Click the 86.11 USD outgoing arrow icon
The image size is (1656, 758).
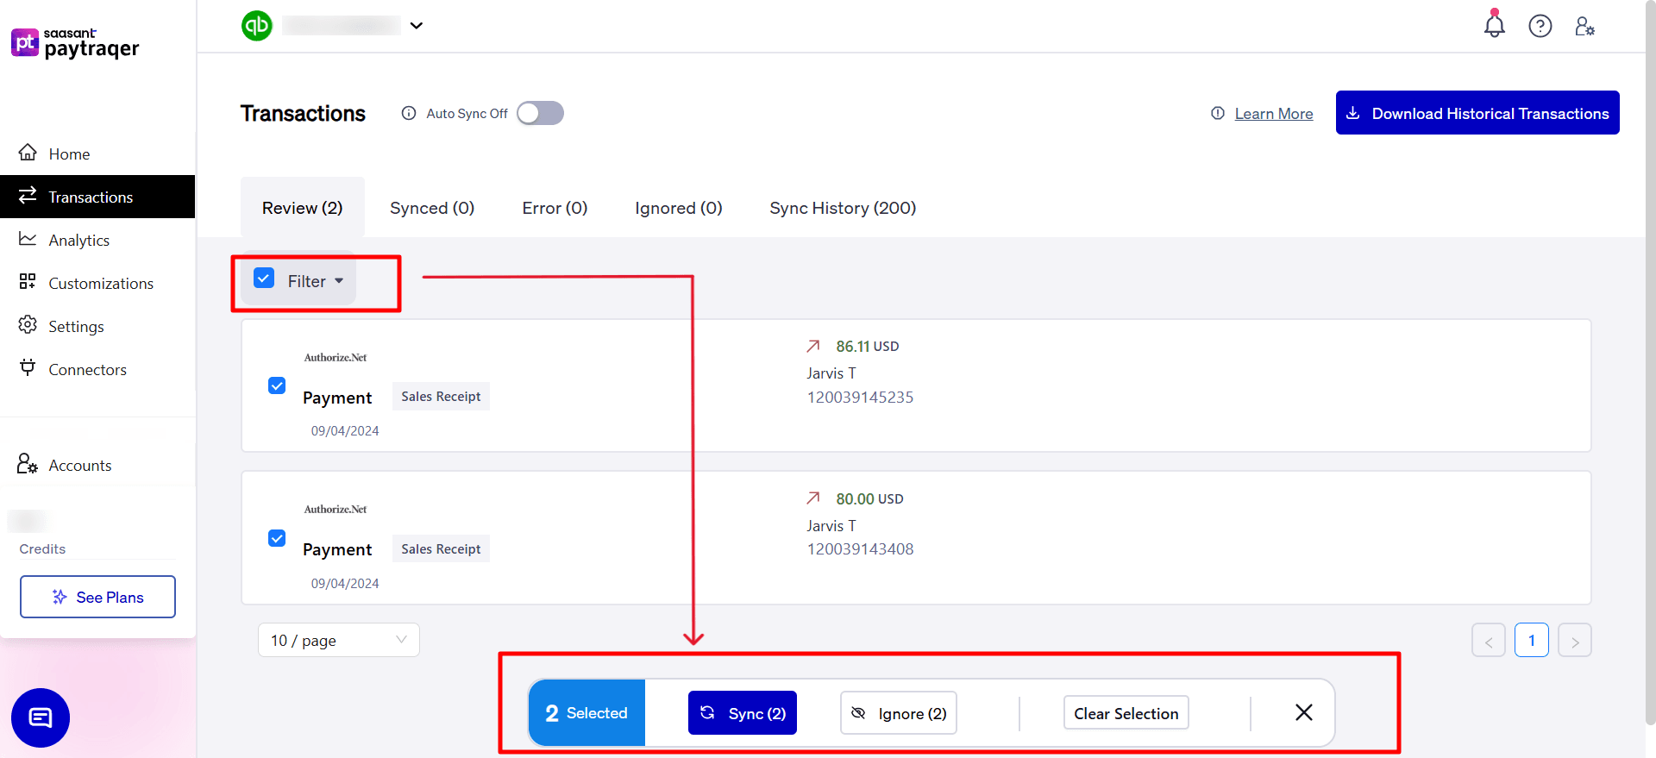[813, 346]
